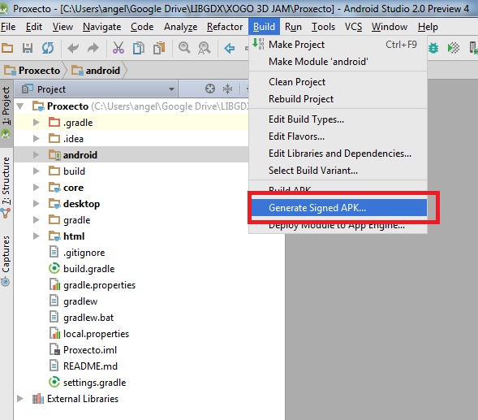
Task: Open Edit Libraries and Dependencies...
Action: coord(338,154)
